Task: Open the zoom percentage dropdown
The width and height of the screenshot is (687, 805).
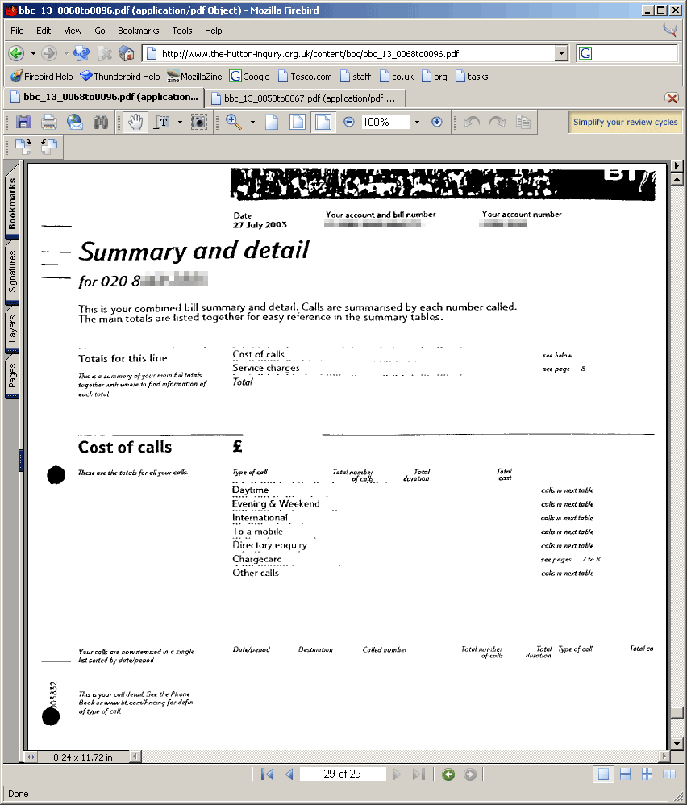Action: tap(417, 123)
